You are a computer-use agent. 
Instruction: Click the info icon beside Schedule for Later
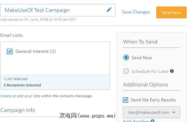point(172,71)
